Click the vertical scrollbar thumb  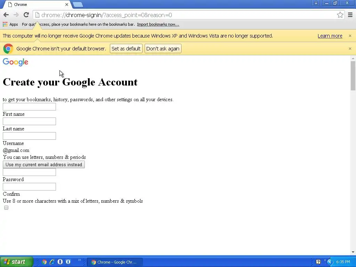pos(353,76)
